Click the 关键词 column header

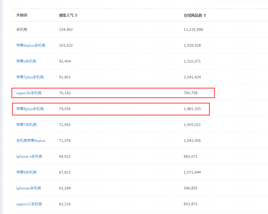coord(22,15)
